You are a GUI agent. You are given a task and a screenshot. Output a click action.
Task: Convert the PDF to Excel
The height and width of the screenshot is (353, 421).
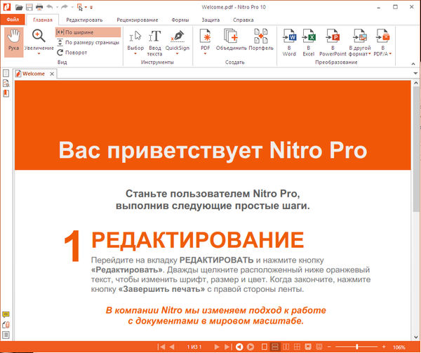tap(309, 42)
